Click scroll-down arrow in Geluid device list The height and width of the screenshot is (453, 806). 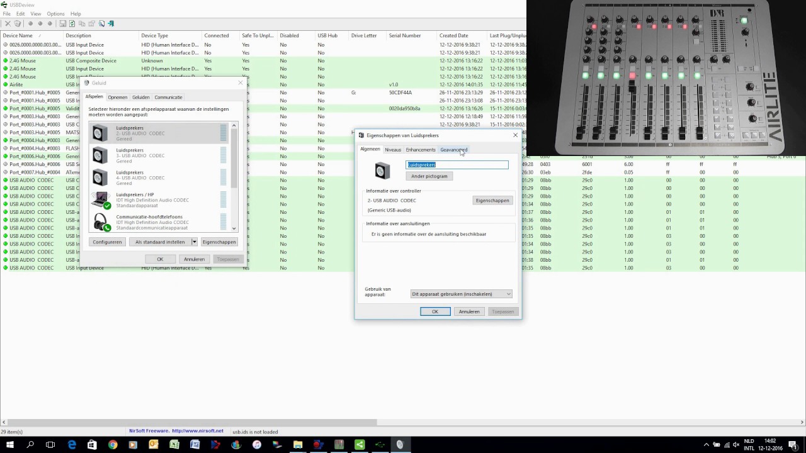click(x=234, y=228)
